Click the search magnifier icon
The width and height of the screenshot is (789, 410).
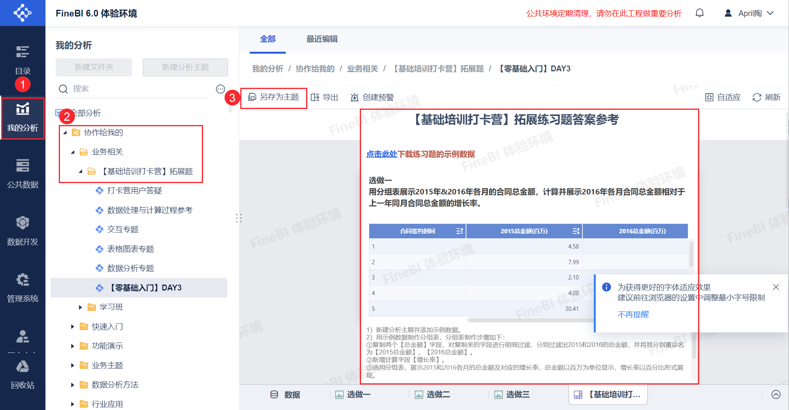point(63,89)
